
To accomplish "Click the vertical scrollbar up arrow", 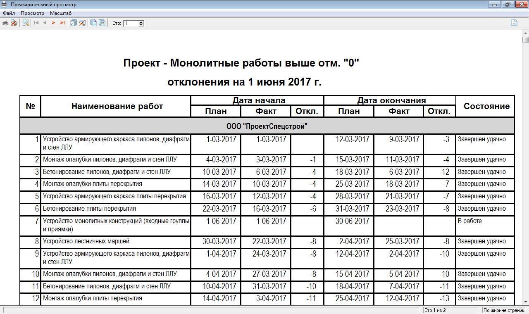I will click(525, 33).
